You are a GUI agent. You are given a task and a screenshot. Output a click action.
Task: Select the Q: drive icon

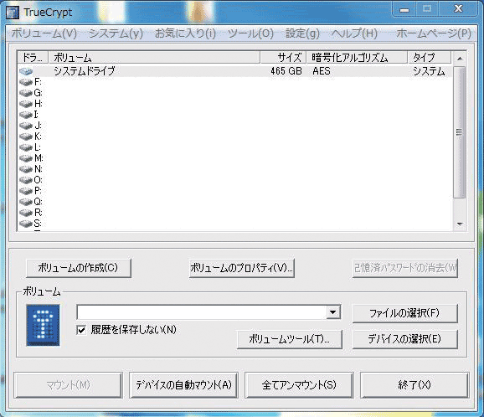tap(26, 202)
